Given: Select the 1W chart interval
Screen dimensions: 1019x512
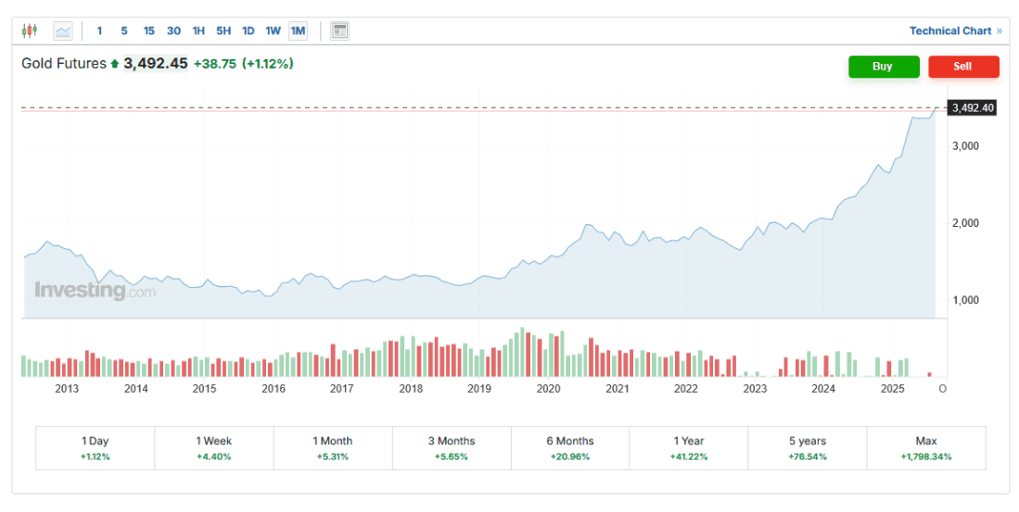Looking at the screenshot, I should (273, 31).
